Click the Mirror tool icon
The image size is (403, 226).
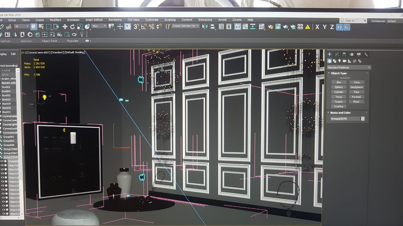(x=205, y=27)
